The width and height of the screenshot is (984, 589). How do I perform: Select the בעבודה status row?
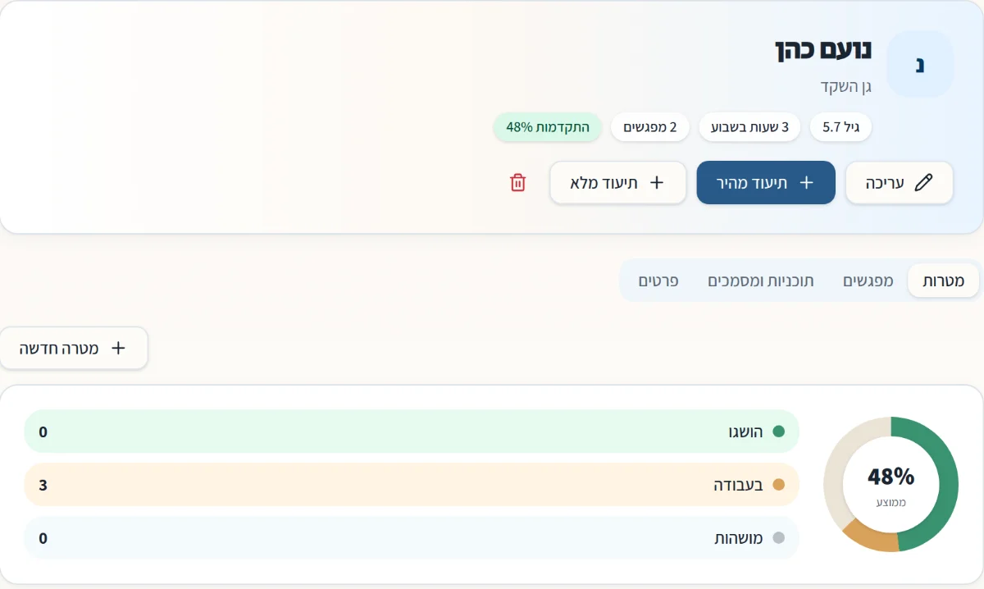tap(412, 485)
